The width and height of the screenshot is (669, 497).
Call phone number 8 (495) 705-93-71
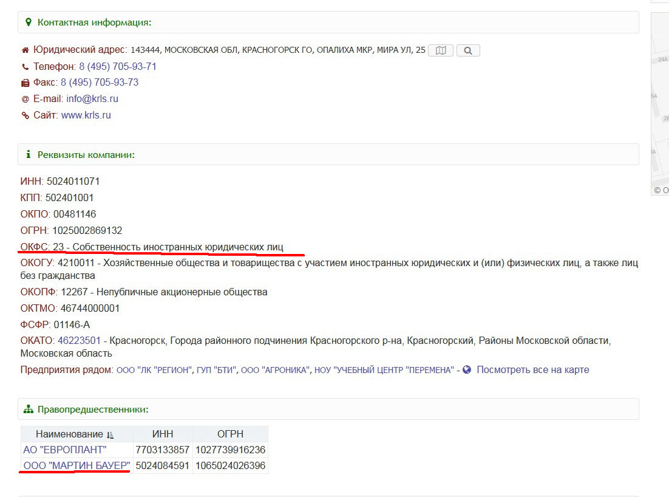click(118, 67)
